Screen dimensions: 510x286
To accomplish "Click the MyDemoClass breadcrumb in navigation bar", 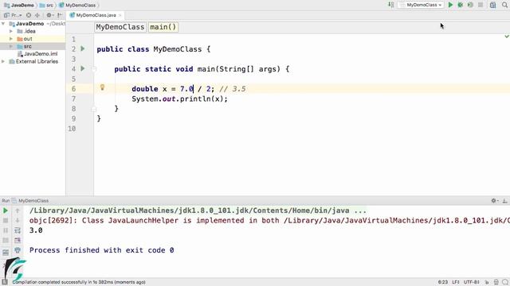I will (x=77, y=6).
